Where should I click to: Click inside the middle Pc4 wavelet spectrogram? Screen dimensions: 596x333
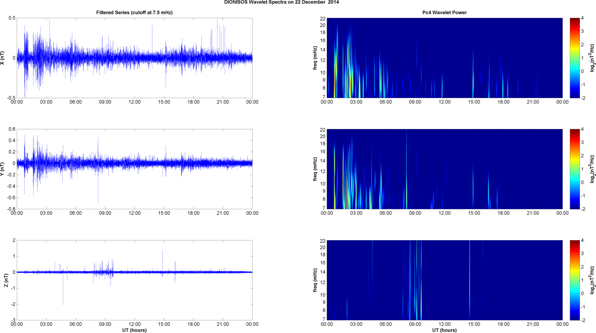(444, 169)
